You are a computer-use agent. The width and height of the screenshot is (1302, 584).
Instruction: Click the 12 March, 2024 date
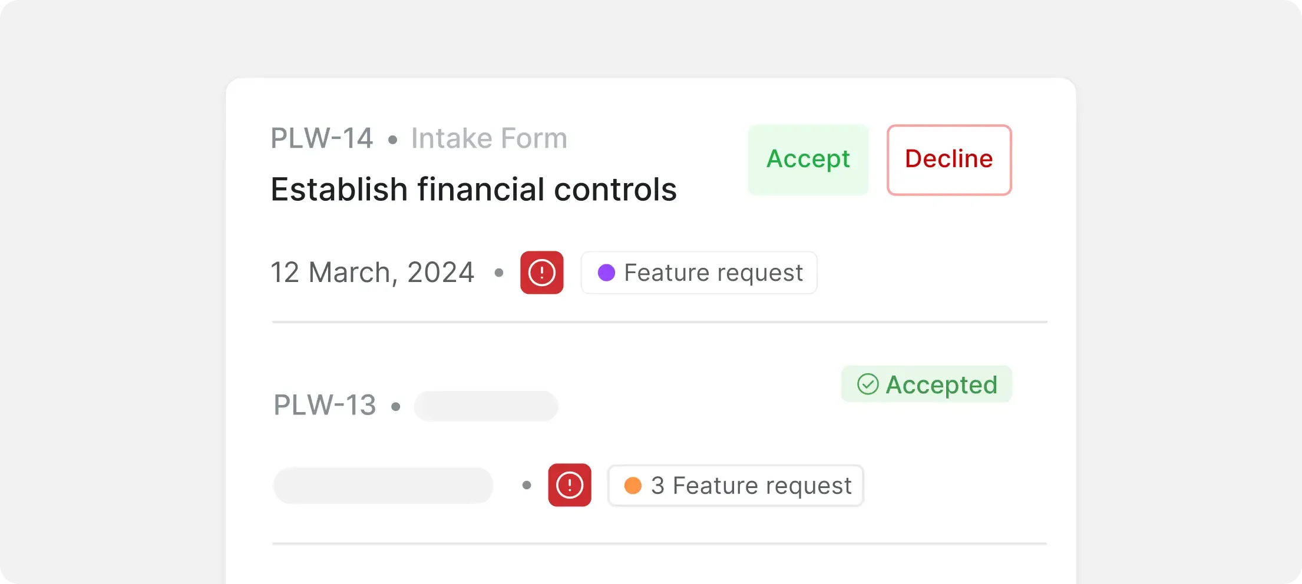[372, 273]
